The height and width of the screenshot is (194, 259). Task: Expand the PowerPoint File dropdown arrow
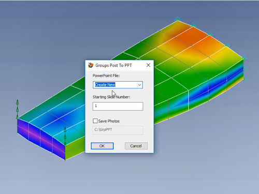click(x=139, y=85)
